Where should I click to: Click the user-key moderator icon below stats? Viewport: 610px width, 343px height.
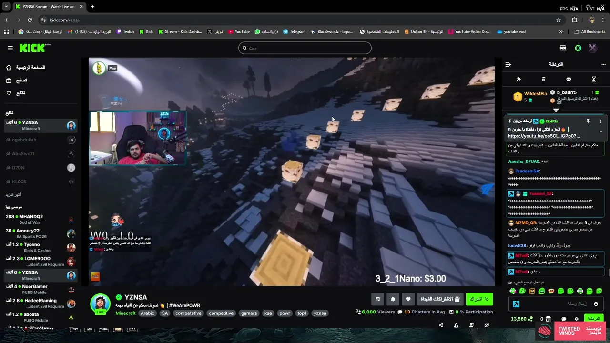471,325
